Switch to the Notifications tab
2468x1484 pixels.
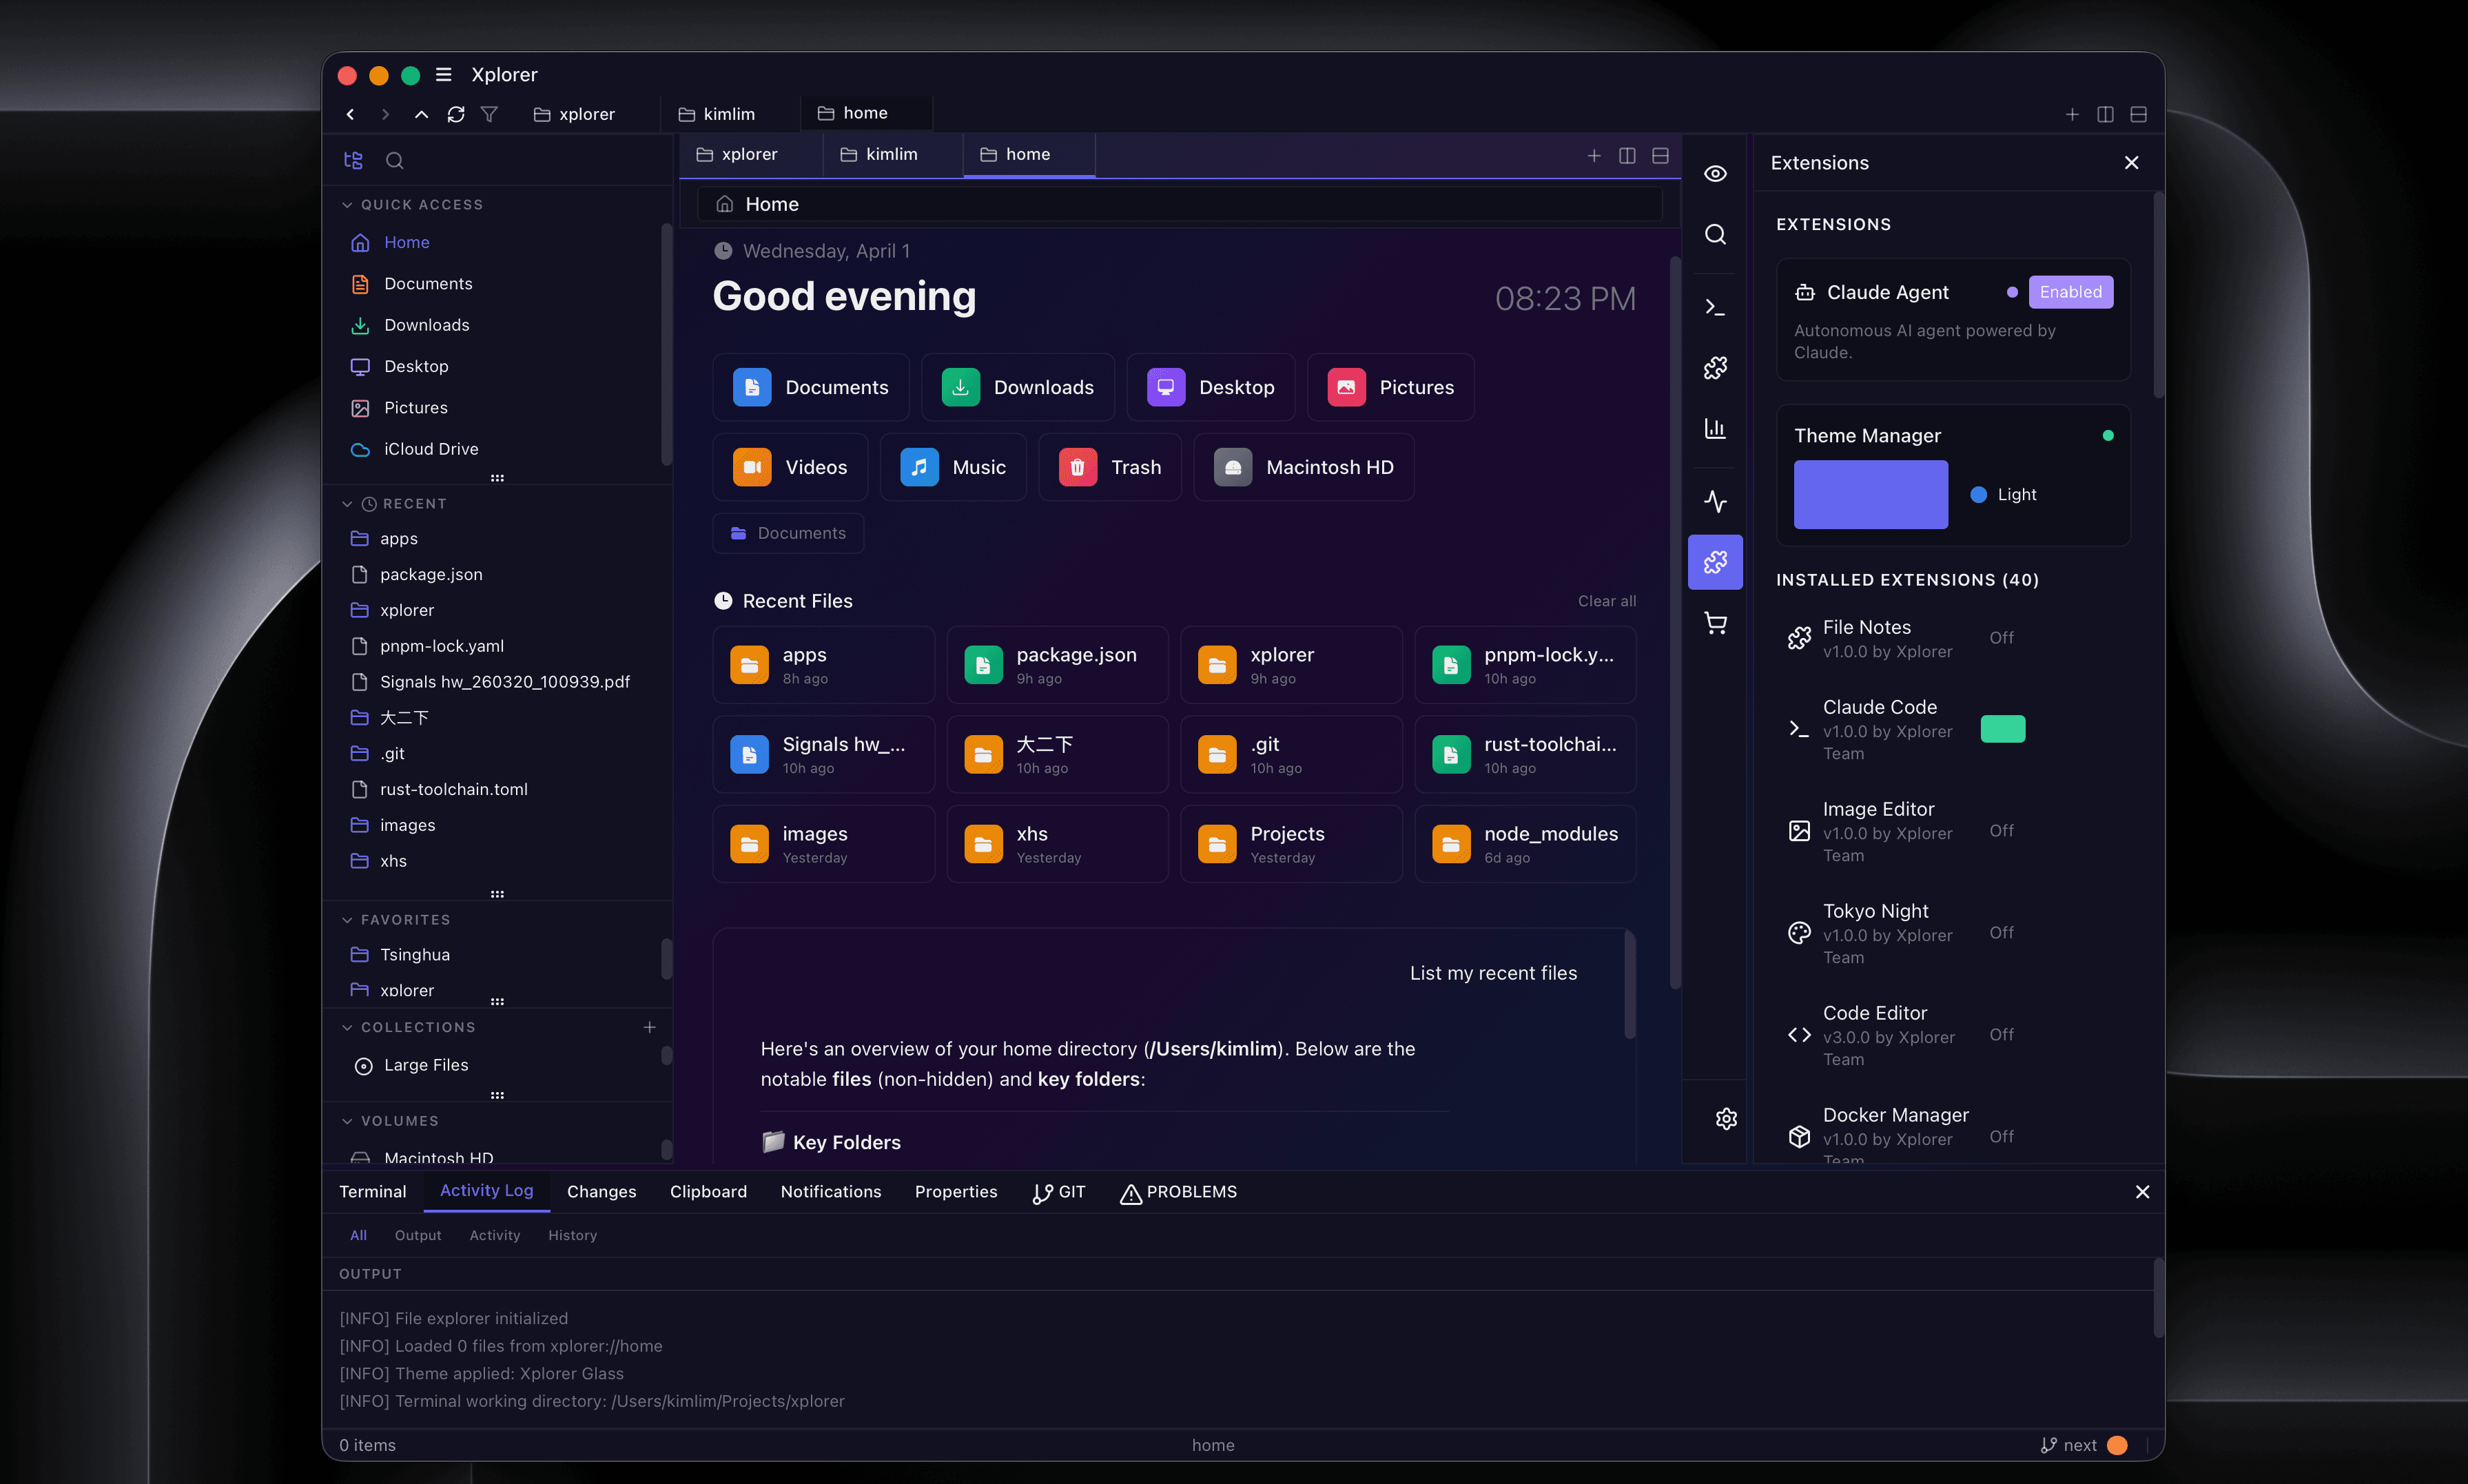pos(830,1191)
